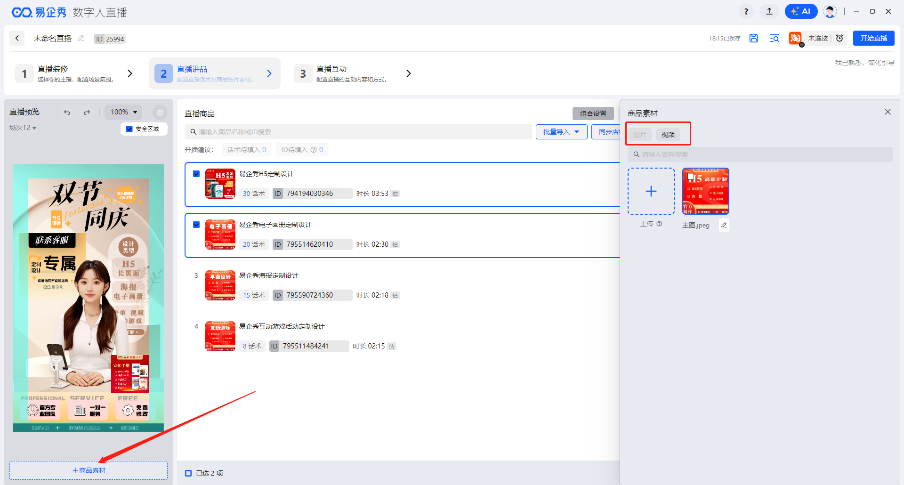The width and height of the screenshot is (904, 485).
Task: Click the 8 话术 tag
Action: click(x=252, y=346)
